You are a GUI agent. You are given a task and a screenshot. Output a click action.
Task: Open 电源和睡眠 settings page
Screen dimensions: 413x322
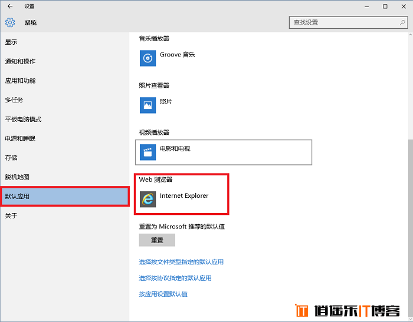(64, 138)
